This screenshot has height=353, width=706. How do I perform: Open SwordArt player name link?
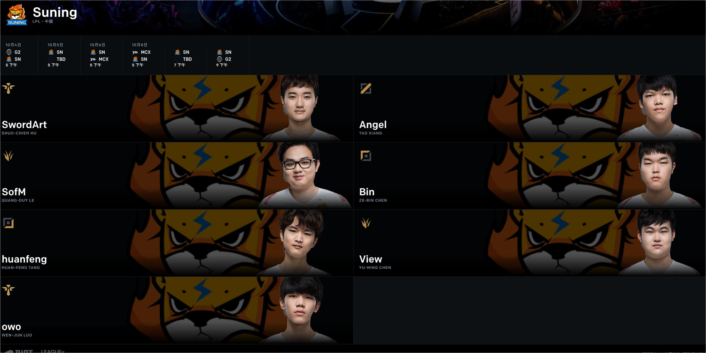coord(24,125)
